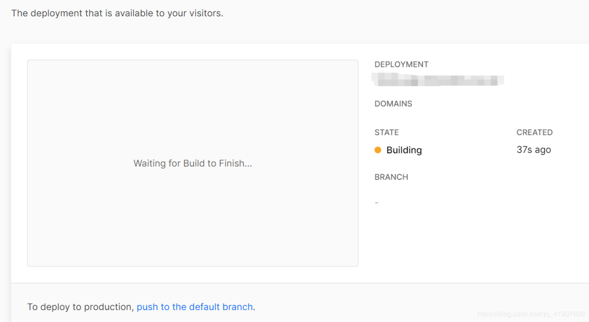Click the orange Building status dot
Screen dimensions: 589x322
378,150
